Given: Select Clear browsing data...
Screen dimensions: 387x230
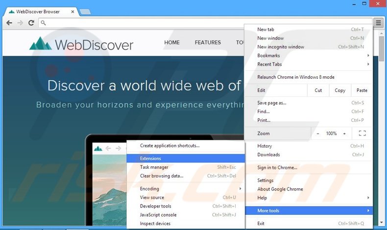Looking at the screenshot, I should (x=186, y=176).
